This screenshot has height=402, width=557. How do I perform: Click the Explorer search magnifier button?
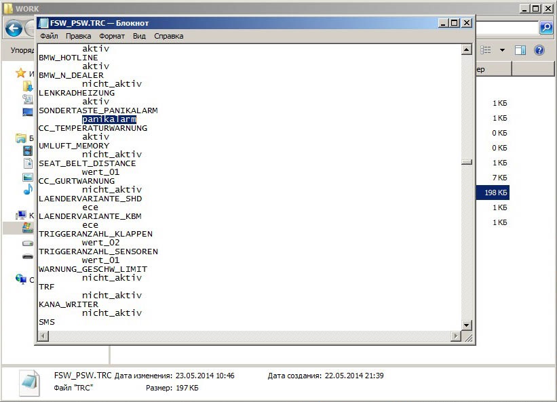[546, 27]
